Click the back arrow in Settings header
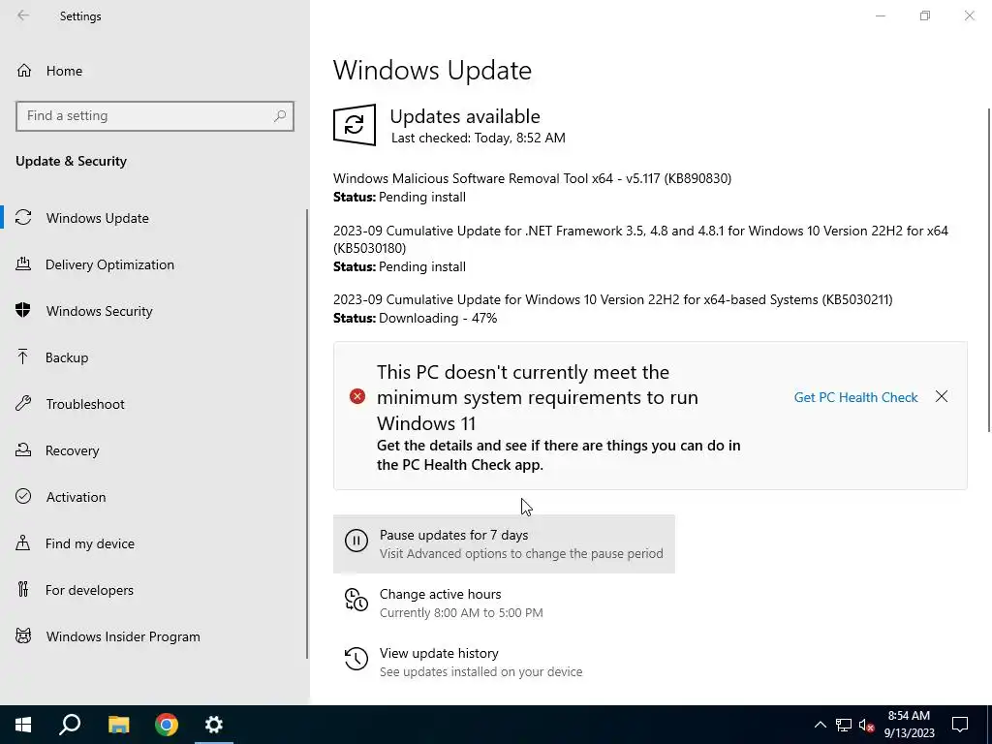The image size is (992, 744). point(23,15)
